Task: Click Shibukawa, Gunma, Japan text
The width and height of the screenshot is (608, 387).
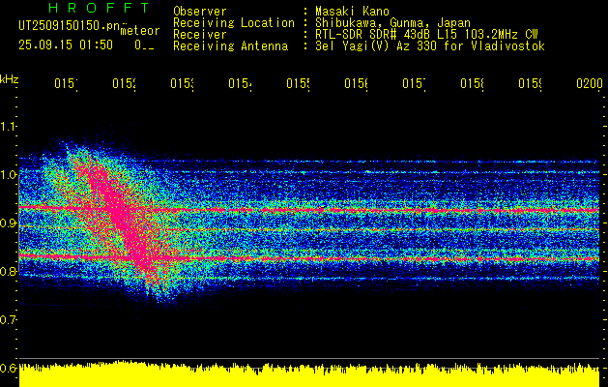Action: (x=392, y=23)
